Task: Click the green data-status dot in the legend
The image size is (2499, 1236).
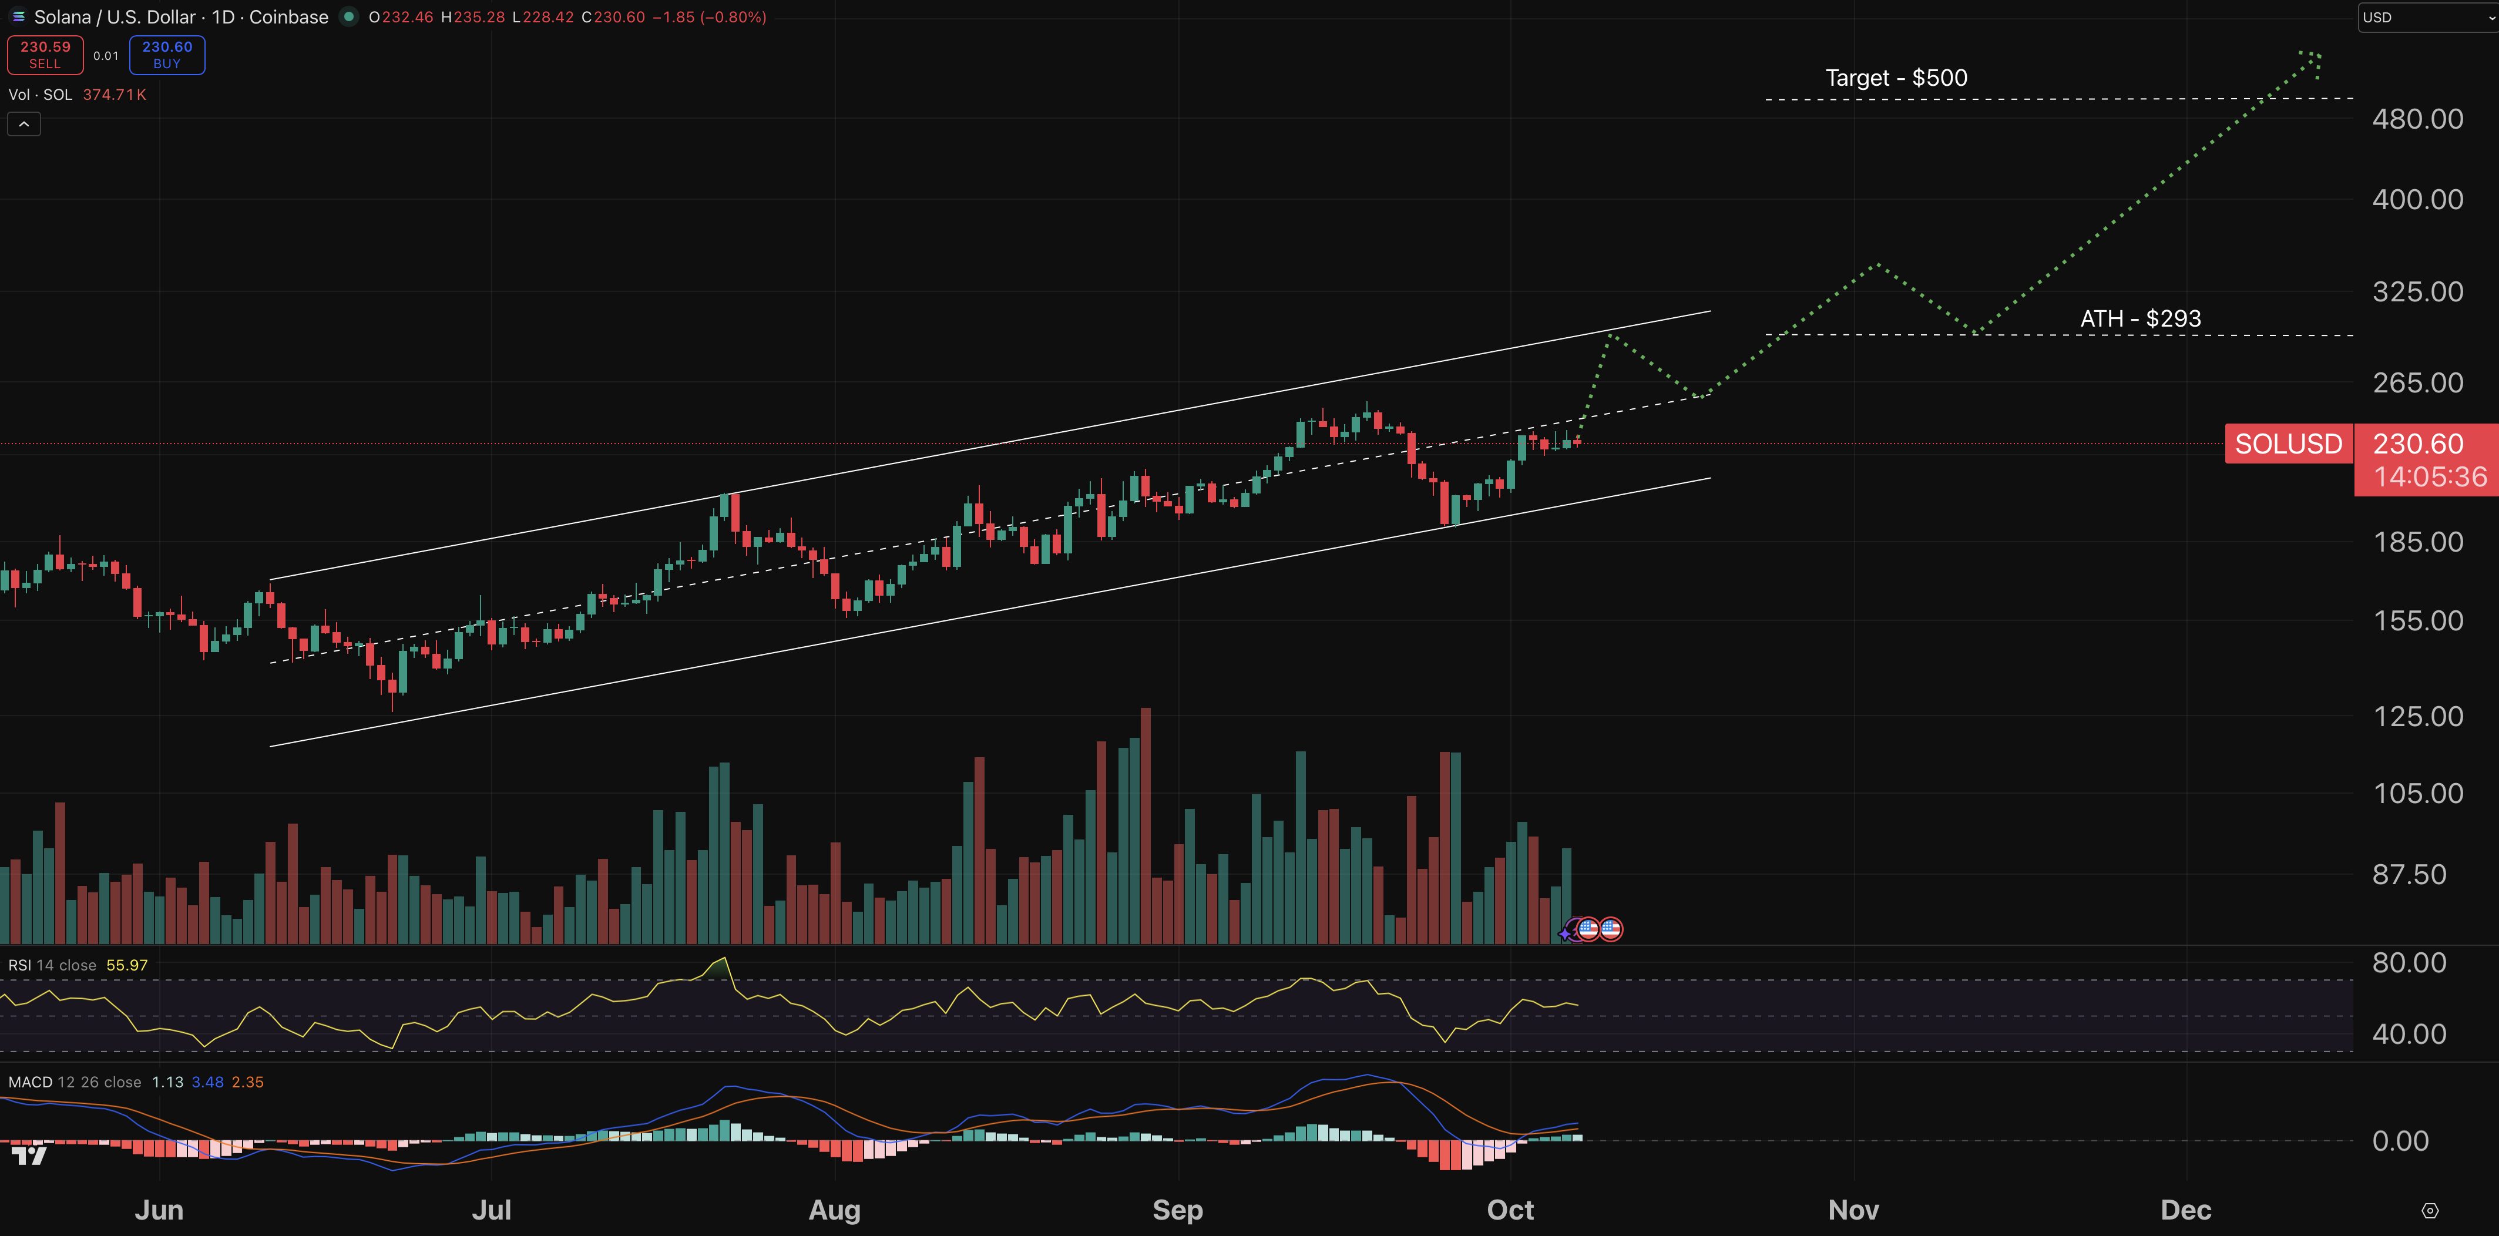Action: tap(350, 18)
